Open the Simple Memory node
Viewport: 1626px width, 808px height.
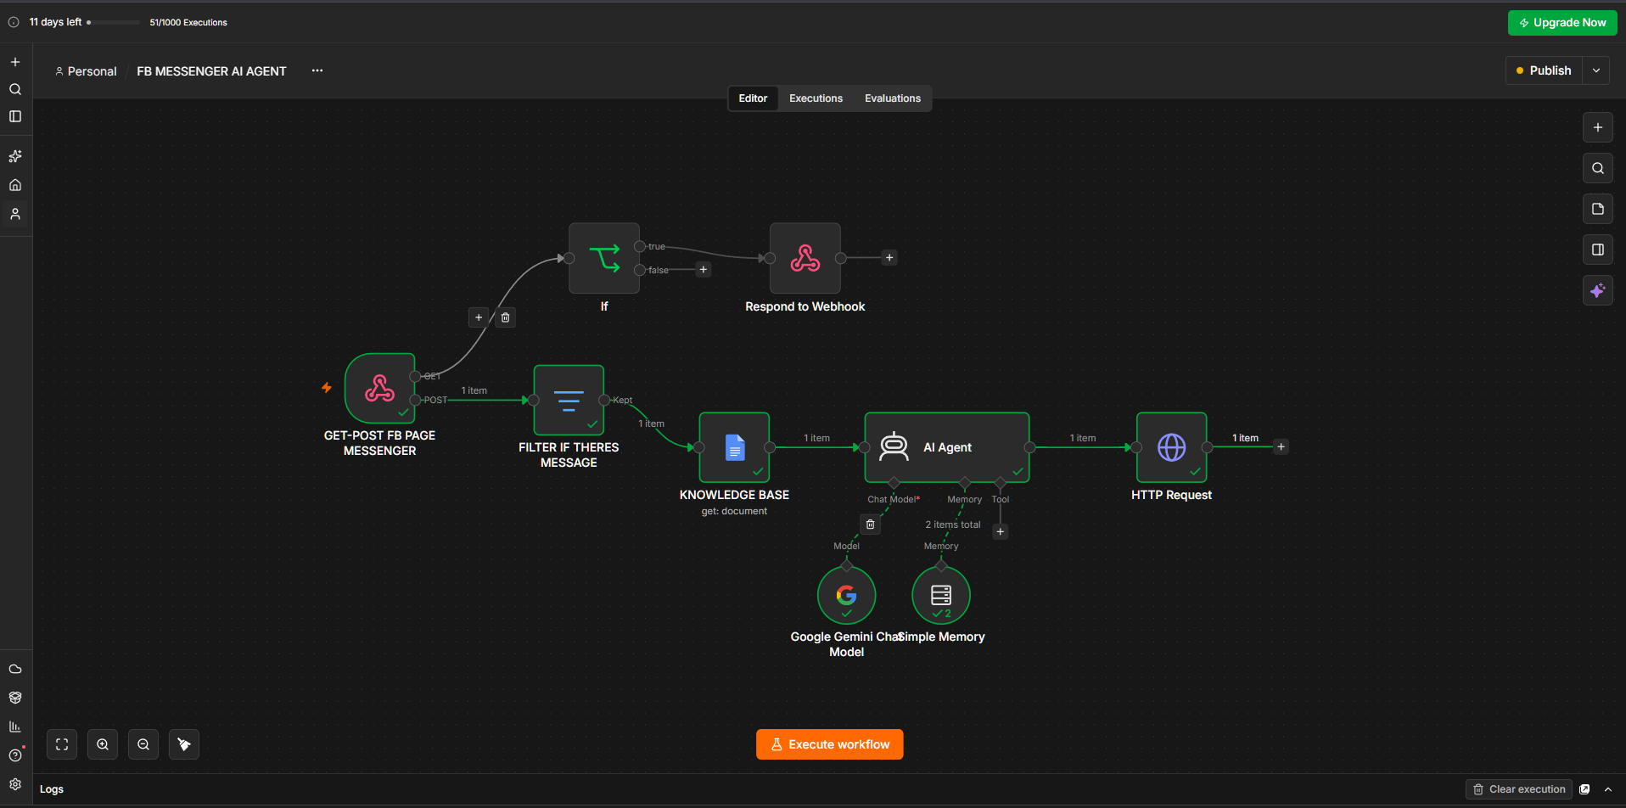point(941,595)
